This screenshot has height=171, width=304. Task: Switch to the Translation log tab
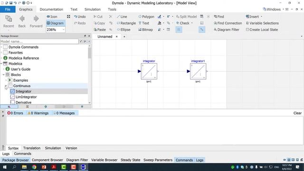click(x=32, y=148)
